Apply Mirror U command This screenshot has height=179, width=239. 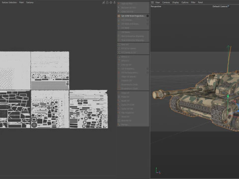click(x=133, y=57)
